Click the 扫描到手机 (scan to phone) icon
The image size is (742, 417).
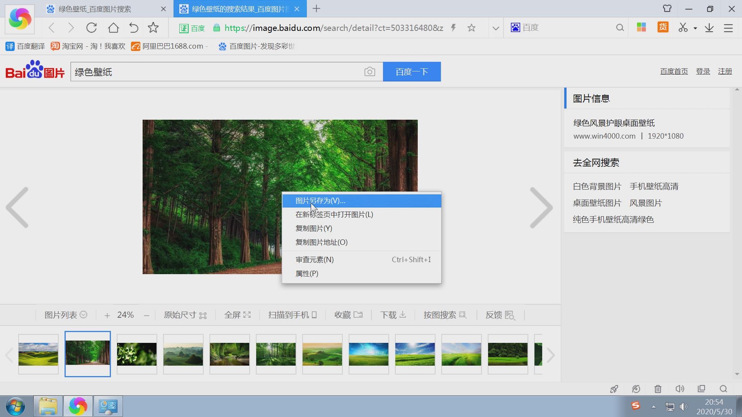tap(292, 315)
